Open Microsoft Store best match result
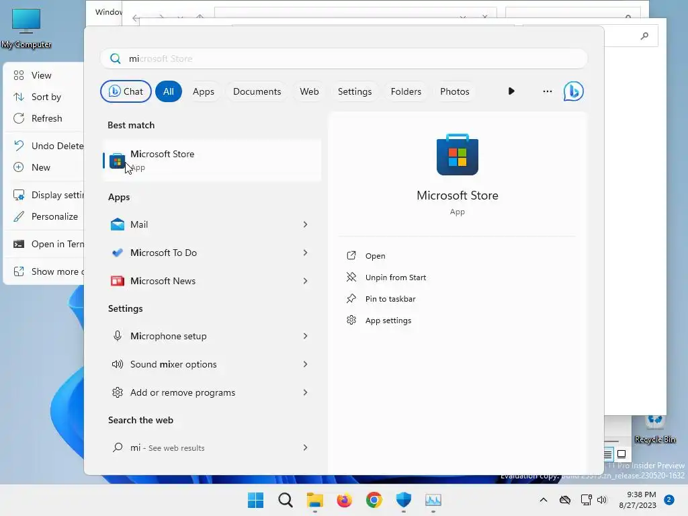 [212, 160]
